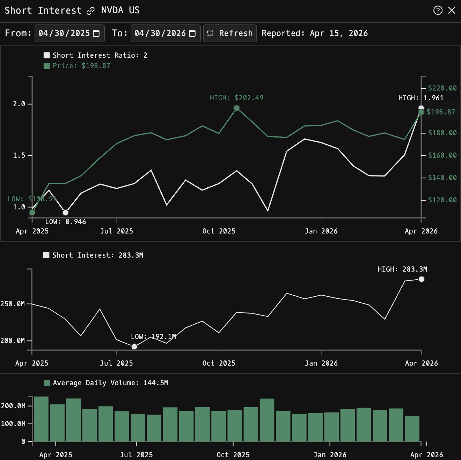Click the Short Interest Ratio: 2 legend label
This screenshot has width=461, height=460.
[100, 55]
